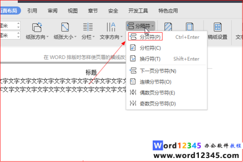Click the 连续分节符 menu icon
This screenshot has height=162, width=243.
click(133, 81)
